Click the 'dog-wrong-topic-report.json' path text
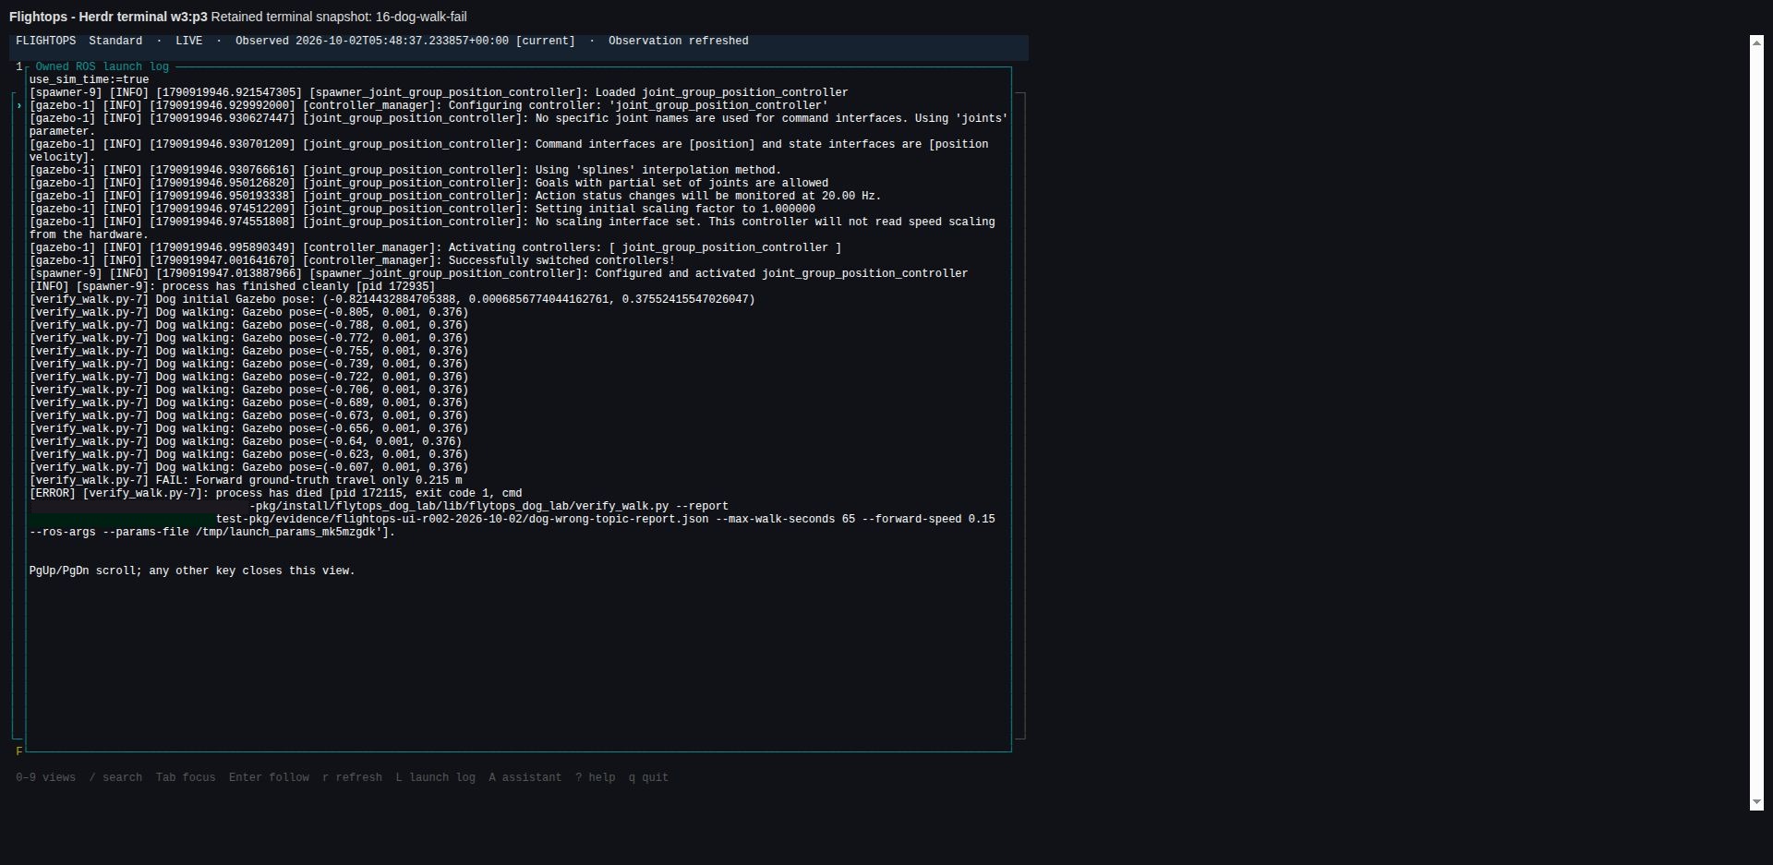 (x=619, y=519)
